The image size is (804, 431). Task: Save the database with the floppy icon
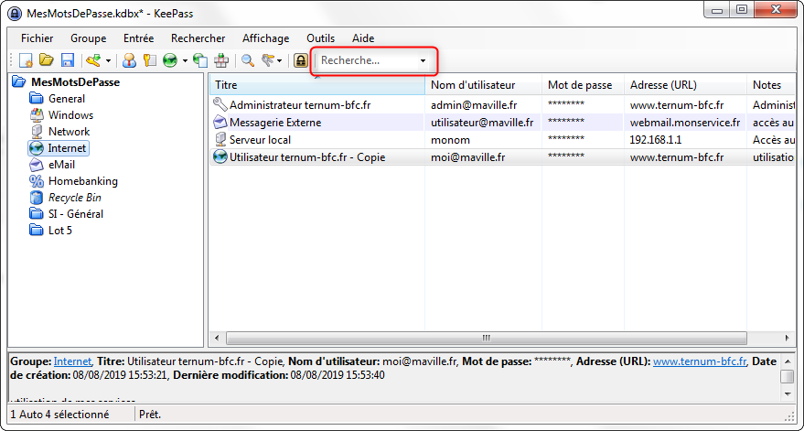(67, 61)
